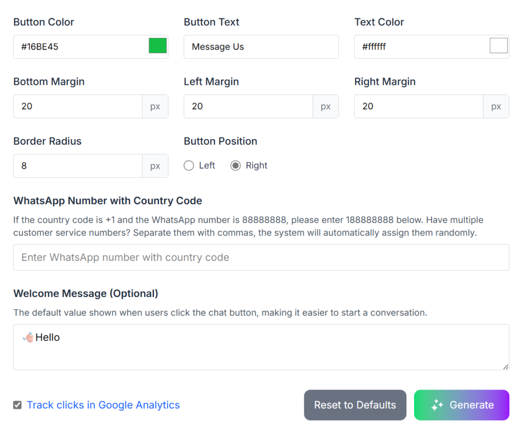This screenshot has height=434, width=523.
Task: Uncheck Track clicks in Google Analytics
Action: (17, 404)
